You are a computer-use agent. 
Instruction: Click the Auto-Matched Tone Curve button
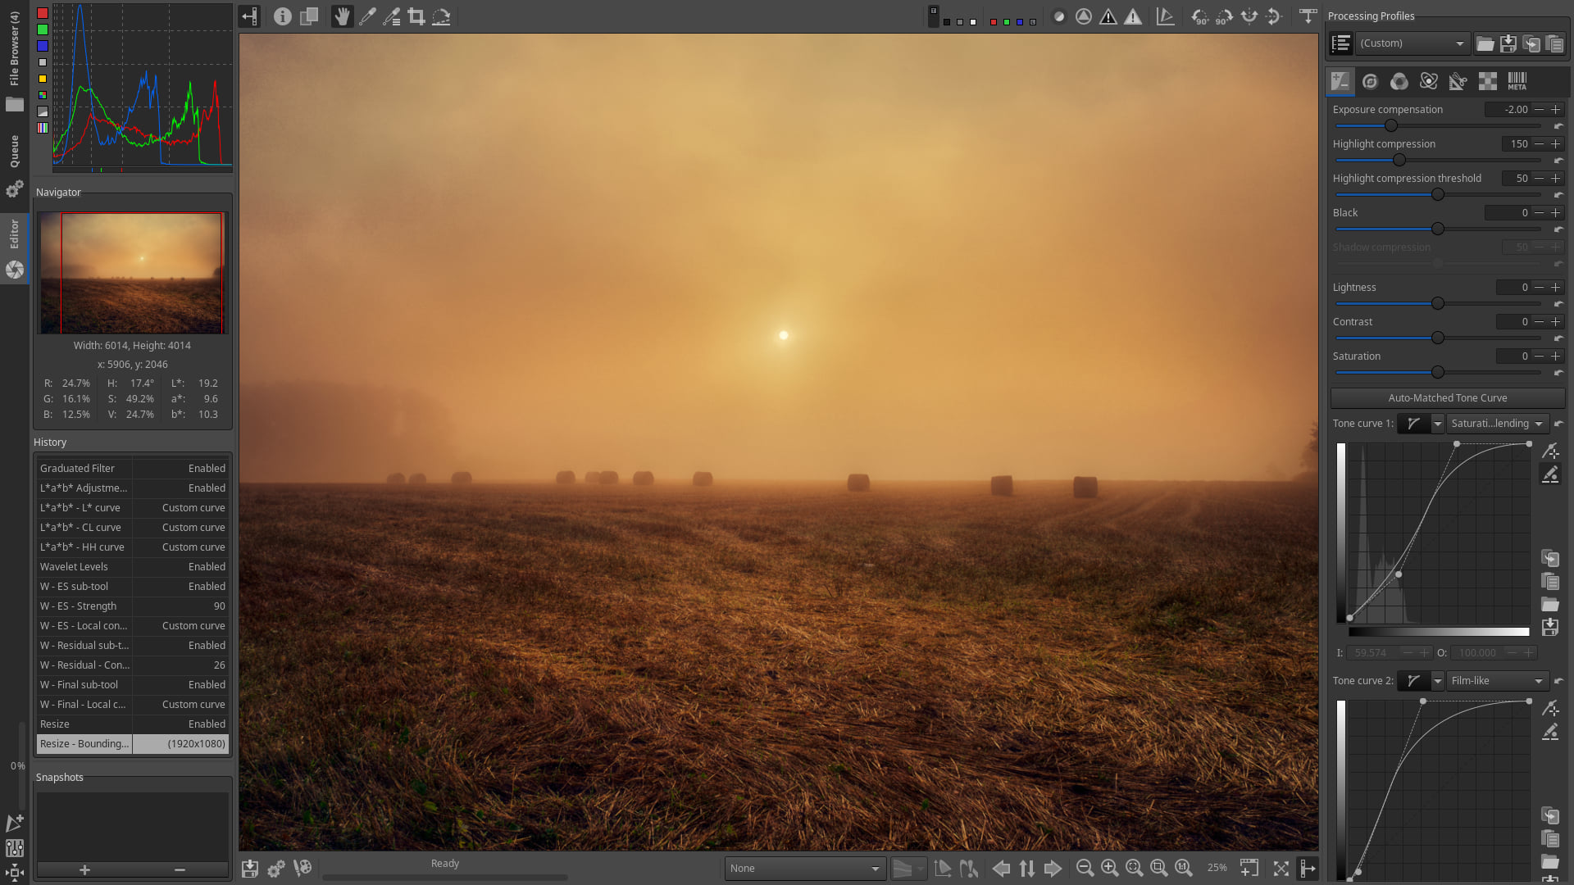tap(1448, 397)
